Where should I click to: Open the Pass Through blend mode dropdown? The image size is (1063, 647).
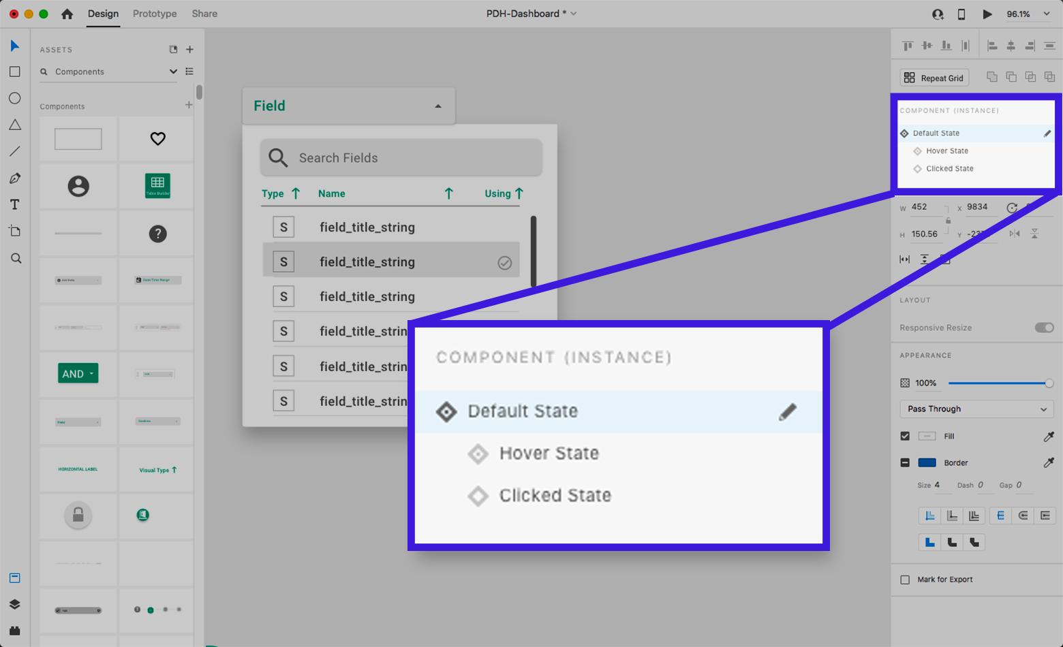976,409
